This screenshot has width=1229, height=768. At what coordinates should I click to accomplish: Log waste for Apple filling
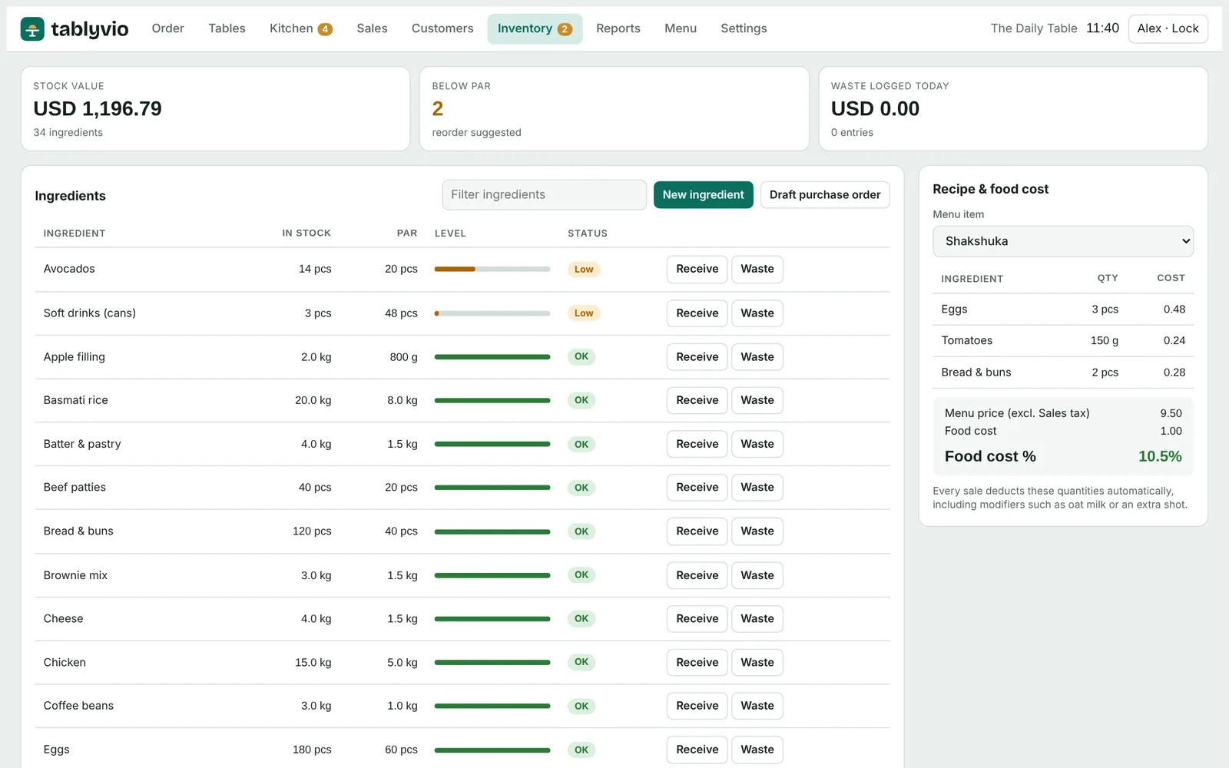pos(757,357)
